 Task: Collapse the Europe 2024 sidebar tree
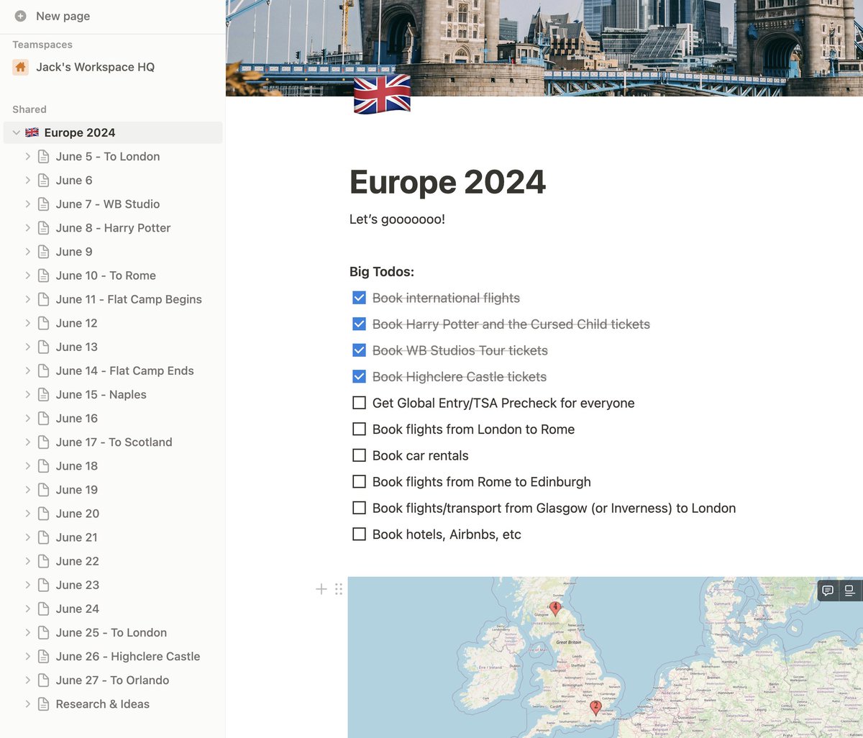[16, 132]
